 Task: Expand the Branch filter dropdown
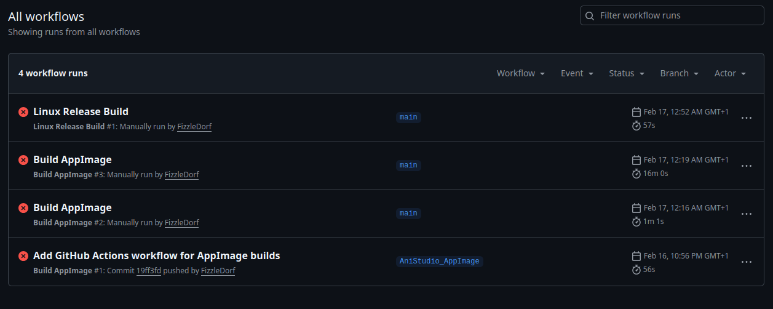(680, 73)
